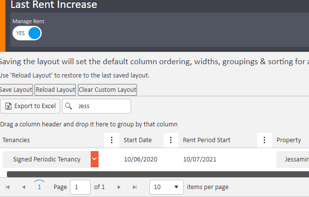Viewport: 309px width, 197px height.
Task: Click the magnifier search icon
Action: [x=69, y=106]
